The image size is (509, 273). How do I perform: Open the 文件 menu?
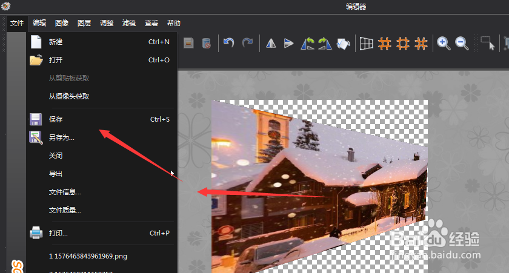[17, 23]
